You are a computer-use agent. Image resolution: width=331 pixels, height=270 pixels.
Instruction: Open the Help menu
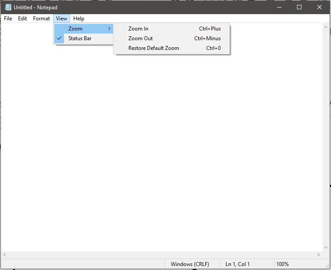[79, 19]
